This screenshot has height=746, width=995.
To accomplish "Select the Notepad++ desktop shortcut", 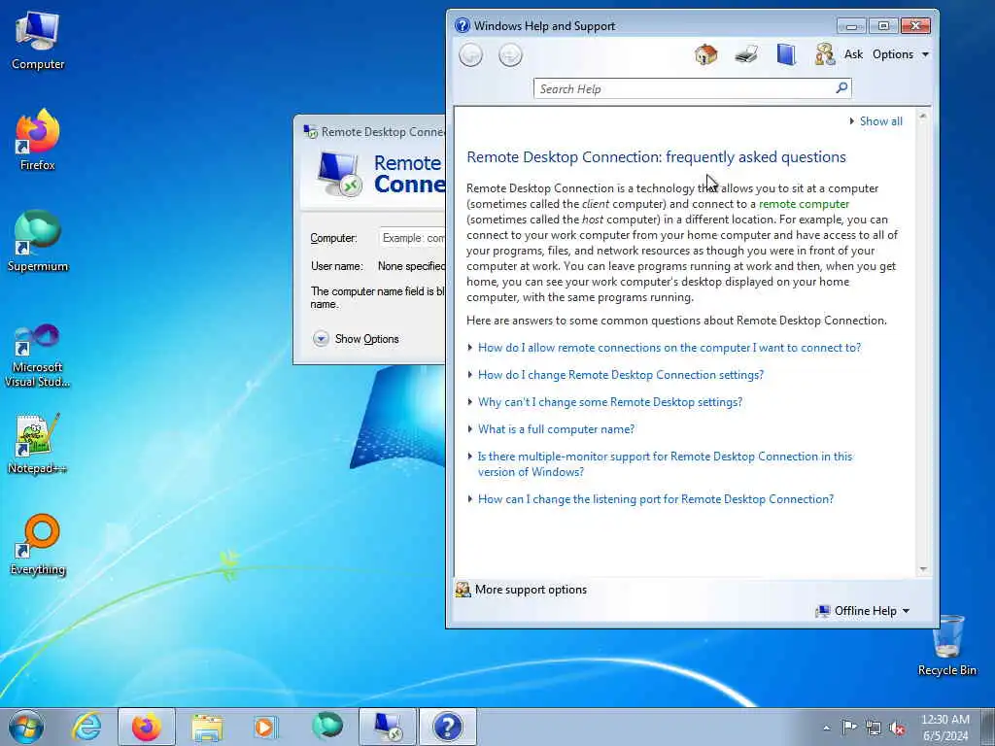I will (38, 443).
